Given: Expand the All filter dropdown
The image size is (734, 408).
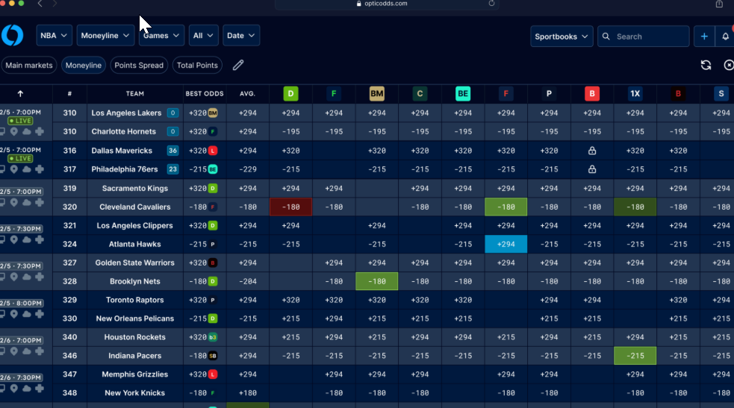Looking at the screenshot, I should (x=203, y=36).
